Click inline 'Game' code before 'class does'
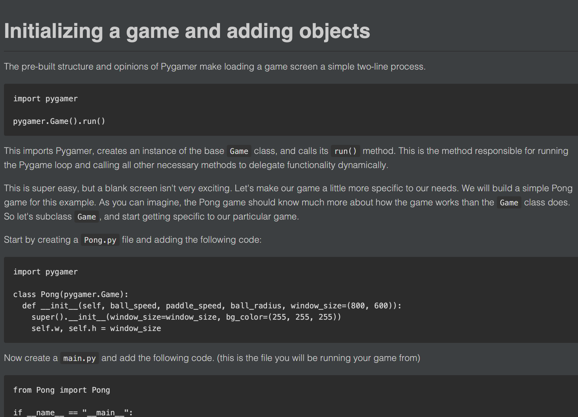Viewport: 578px width, 417px height. [x=509, y=203]
